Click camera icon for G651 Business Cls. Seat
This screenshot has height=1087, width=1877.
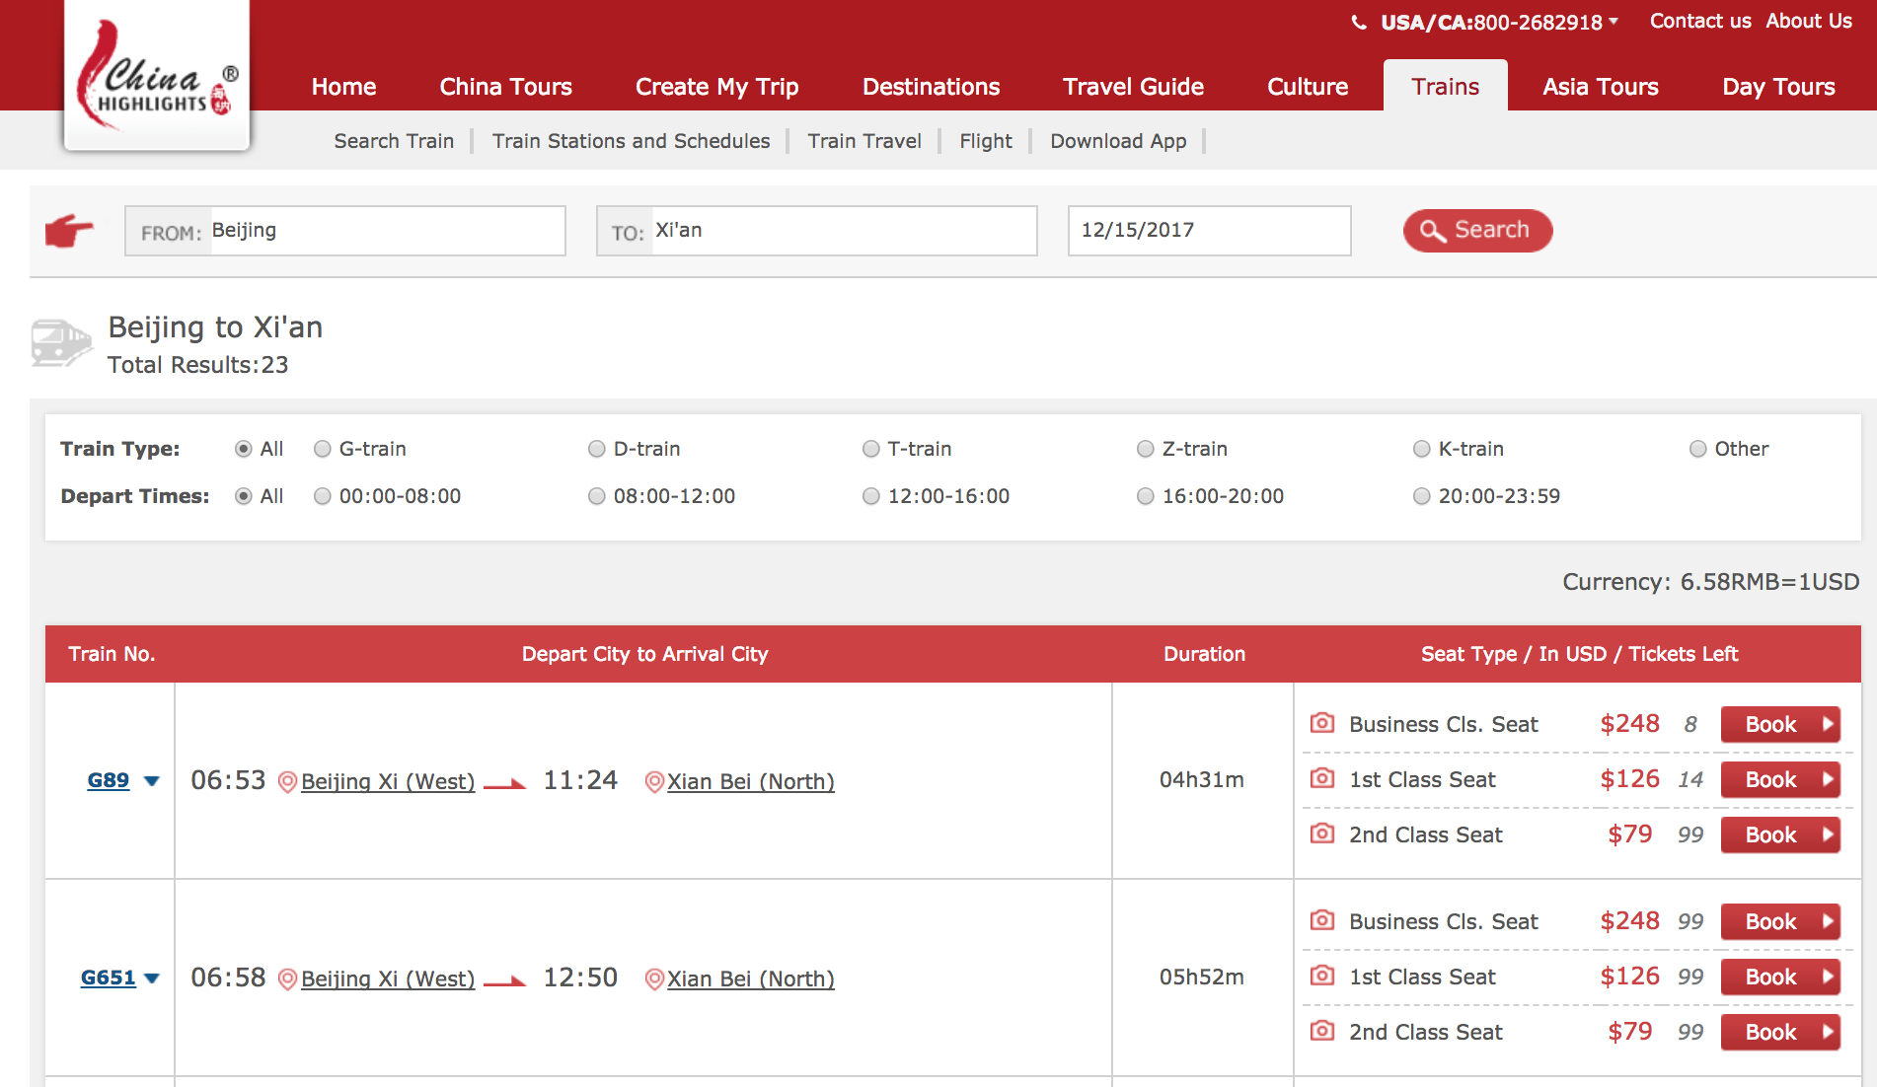tap(1322, 920)
